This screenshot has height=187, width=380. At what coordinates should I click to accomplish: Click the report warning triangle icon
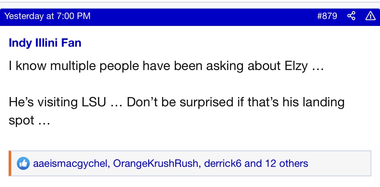pos(370,16)
